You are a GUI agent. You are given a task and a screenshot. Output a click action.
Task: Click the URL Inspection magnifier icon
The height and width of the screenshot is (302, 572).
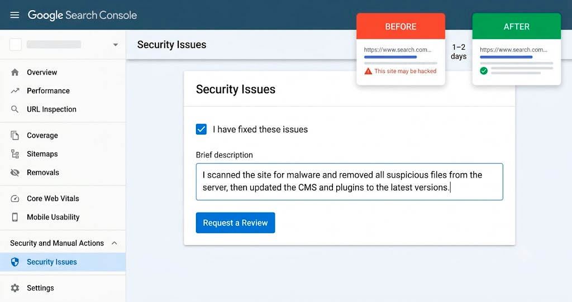(15, 109)
